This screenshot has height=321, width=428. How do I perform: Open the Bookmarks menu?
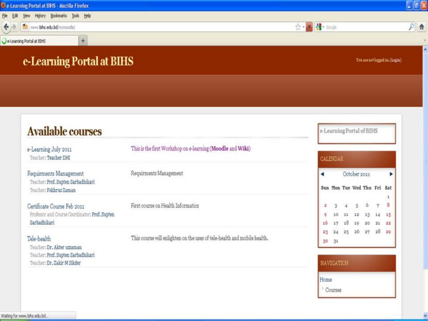tap(58, 15)
